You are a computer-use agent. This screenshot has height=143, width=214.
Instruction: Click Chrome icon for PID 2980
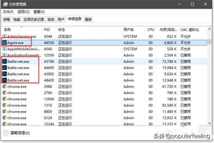(5, 87)
